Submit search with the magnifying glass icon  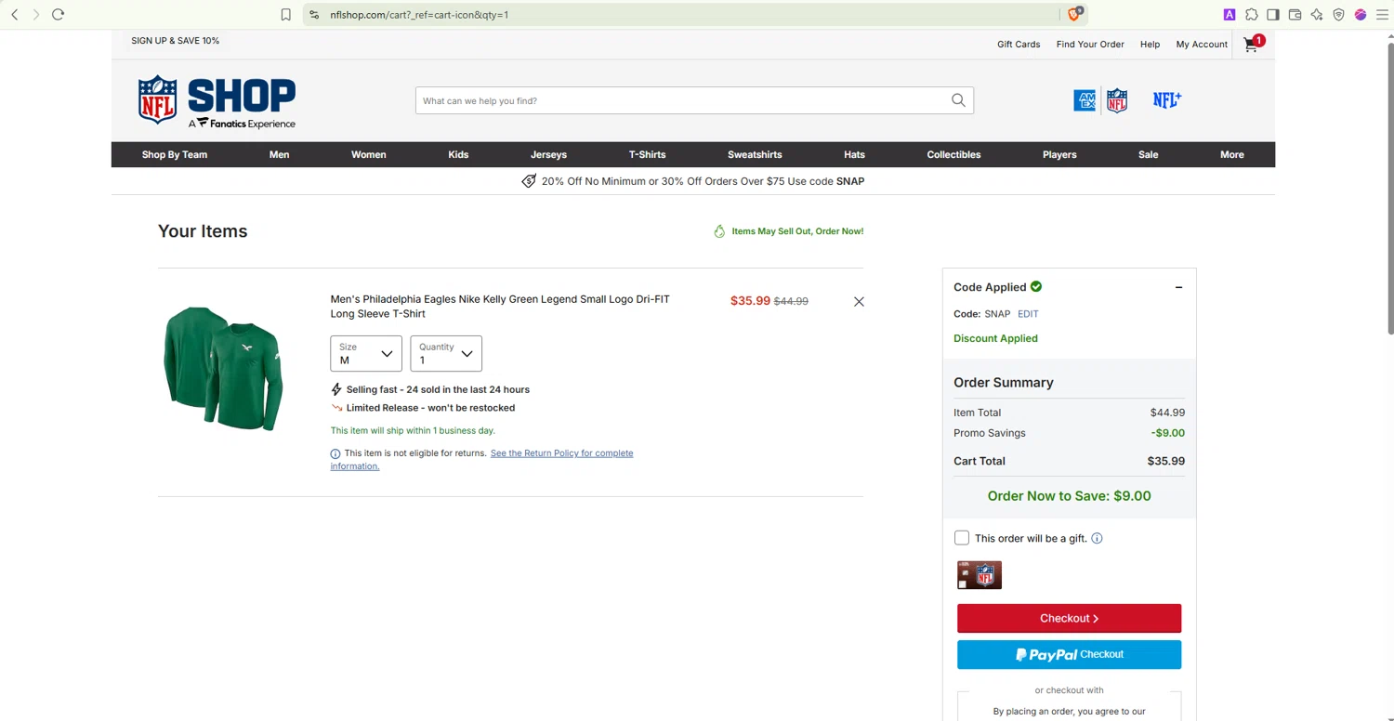pos(958,100)
